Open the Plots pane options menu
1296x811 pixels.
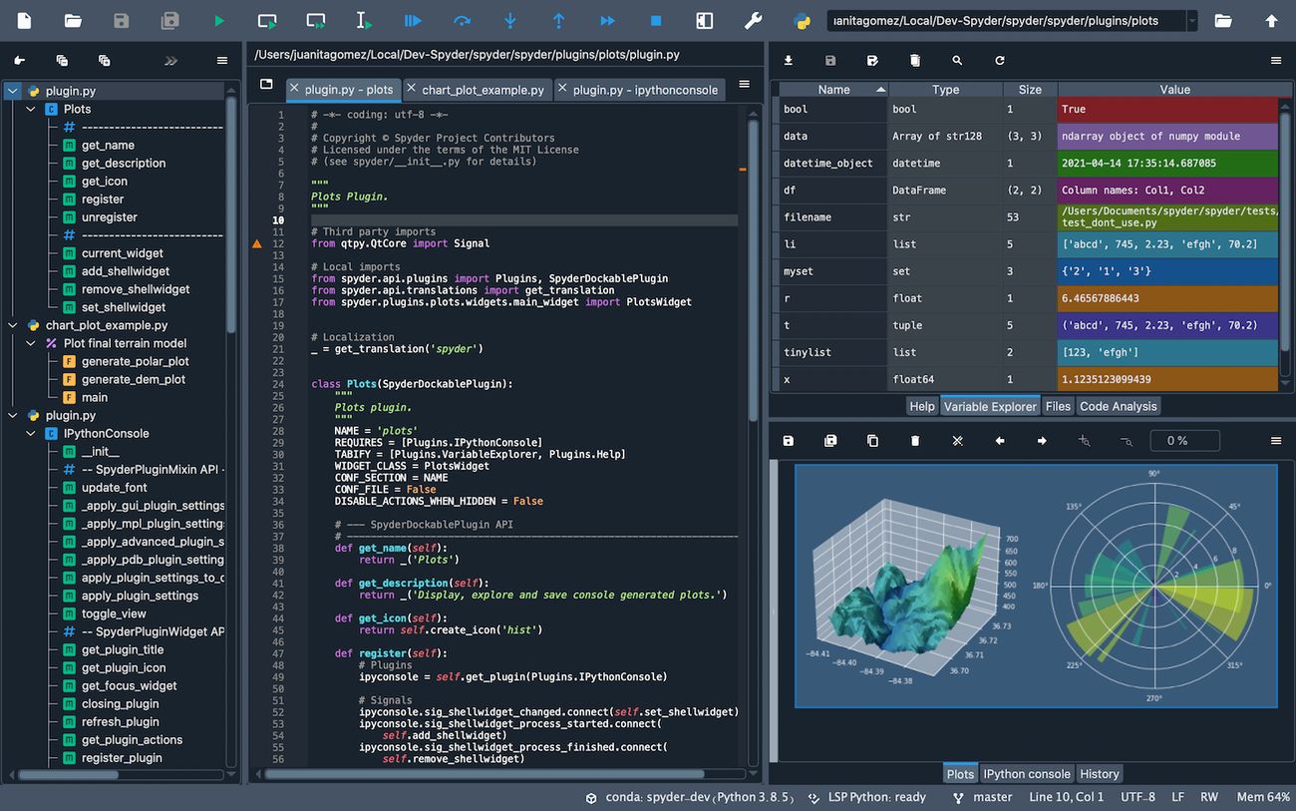1277,440
